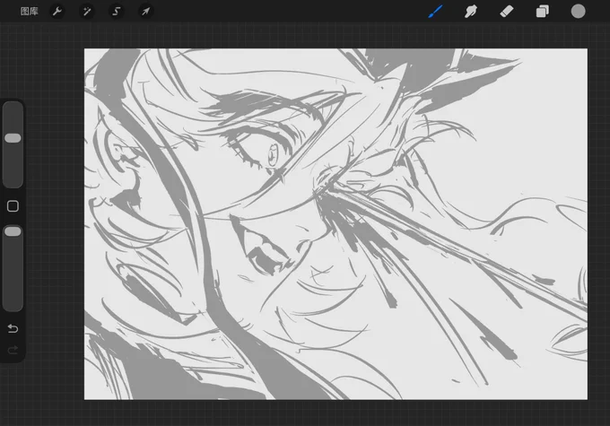Click the brush size slider handle
Image resolution: width=610 pixels, height=426 pixels.
tap(13, 138)
